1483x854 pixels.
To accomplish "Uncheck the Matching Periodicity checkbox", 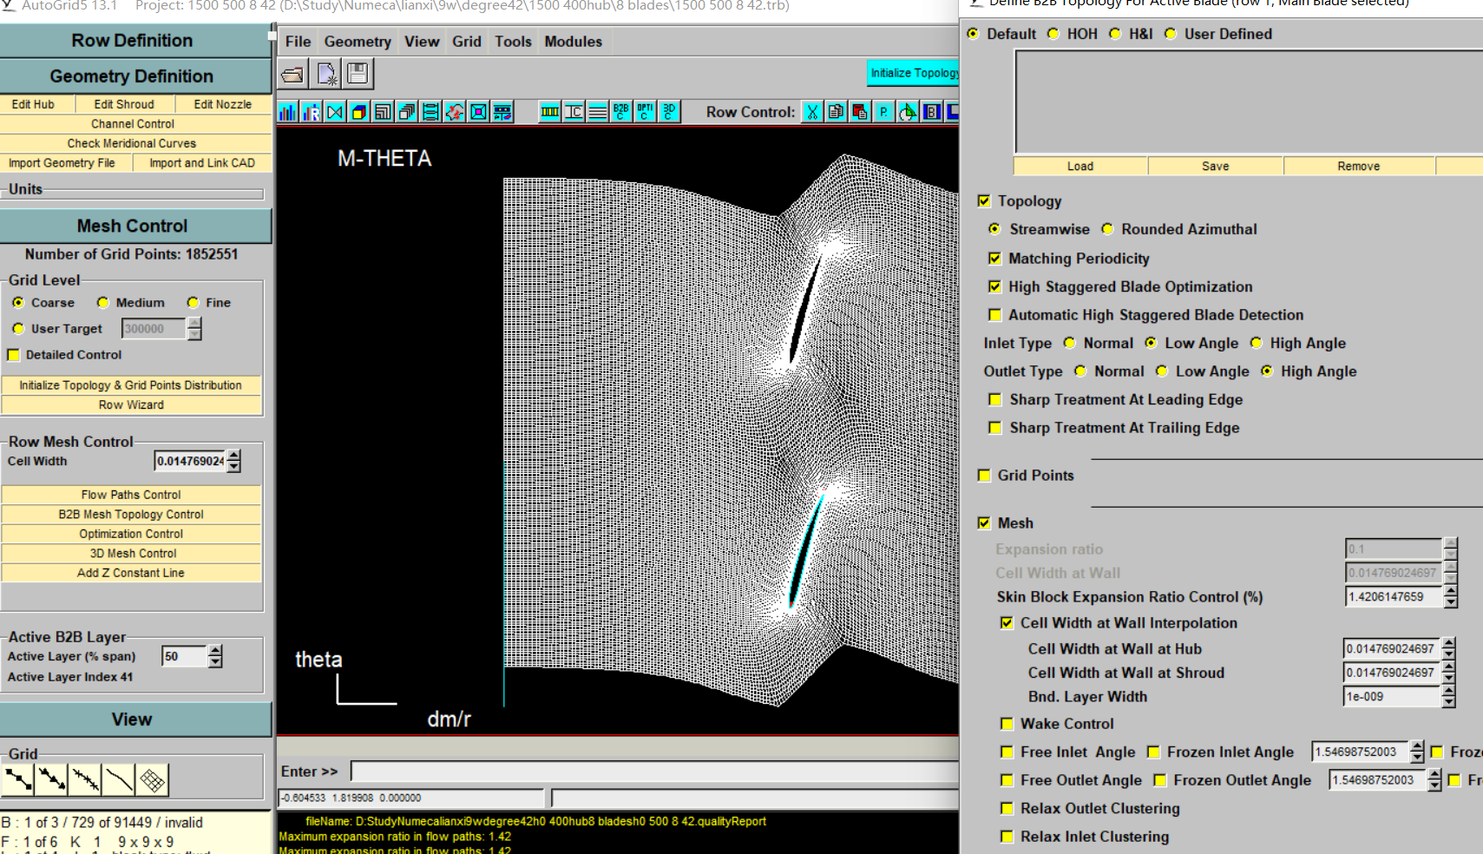I will click(995, 259).
